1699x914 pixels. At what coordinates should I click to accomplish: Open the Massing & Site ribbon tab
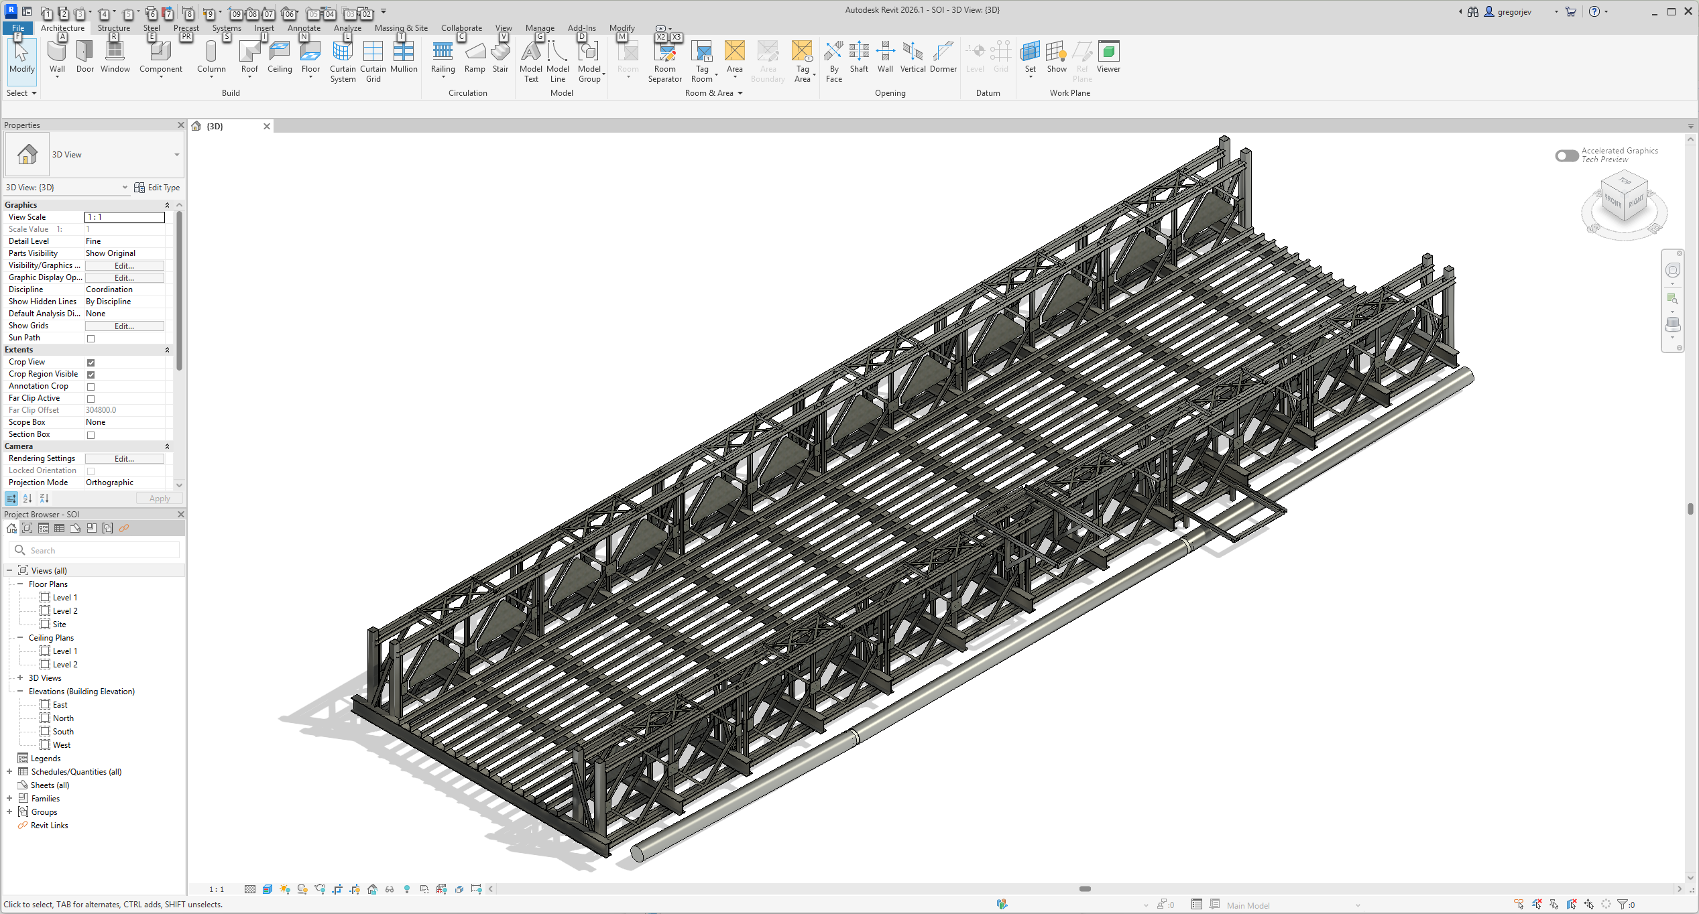click(401, 28)
